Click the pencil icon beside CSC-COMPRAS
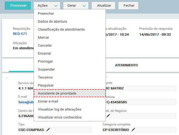Viewport: 179px width, 135px height. point(48,130)
